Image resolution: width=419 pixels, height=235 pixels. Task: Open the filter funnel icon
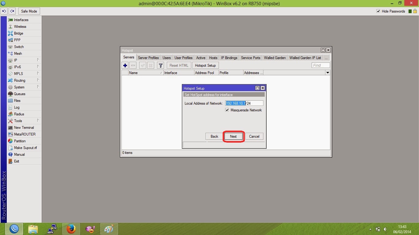160,65
